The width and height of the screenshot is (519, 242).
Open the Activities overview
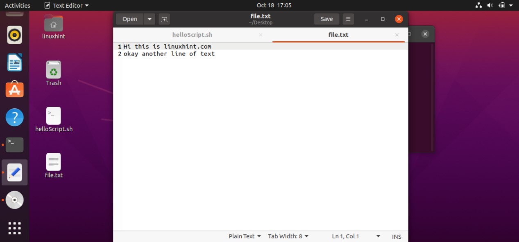point(17,5)
